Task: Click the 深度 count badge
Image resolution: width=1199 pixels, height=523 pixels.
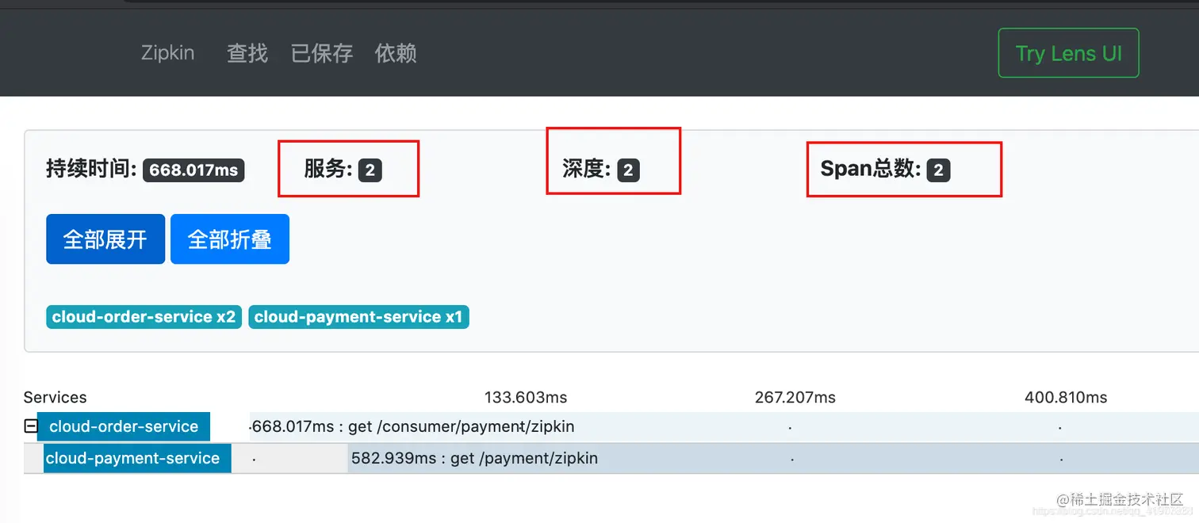Action: [x=628, y=170]
